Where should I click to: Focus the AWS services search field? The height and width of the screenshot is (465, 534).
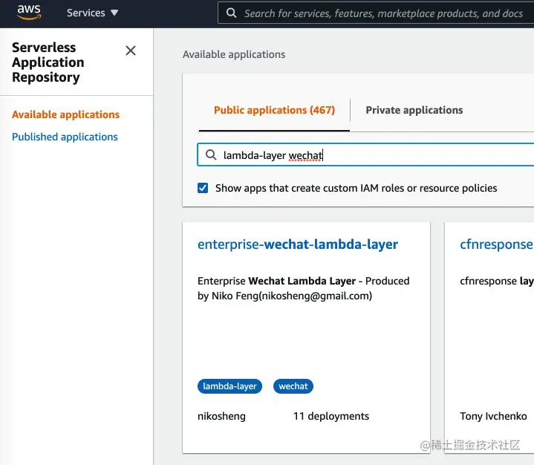point(376,13)
